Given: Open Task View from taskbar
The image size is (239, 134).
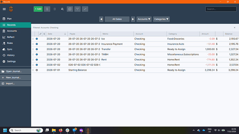Looking at the screenshot, I should click(x=47, y=130).
